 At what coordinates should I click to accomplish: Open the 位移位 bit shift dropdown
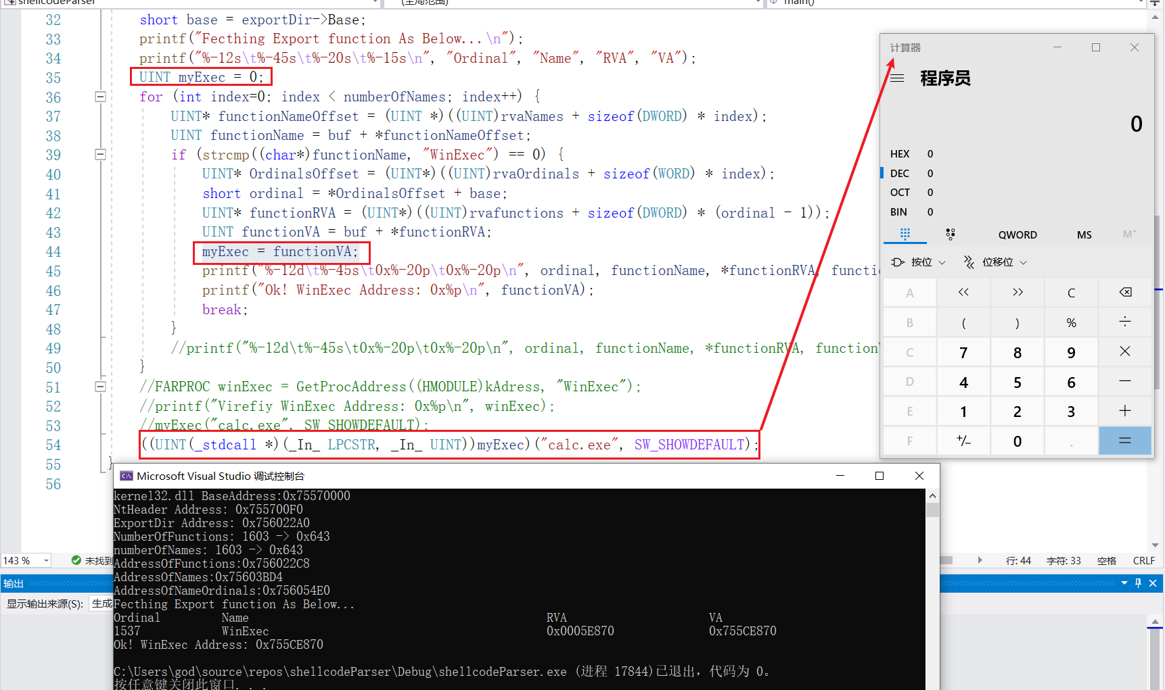[x=995, y=262]
